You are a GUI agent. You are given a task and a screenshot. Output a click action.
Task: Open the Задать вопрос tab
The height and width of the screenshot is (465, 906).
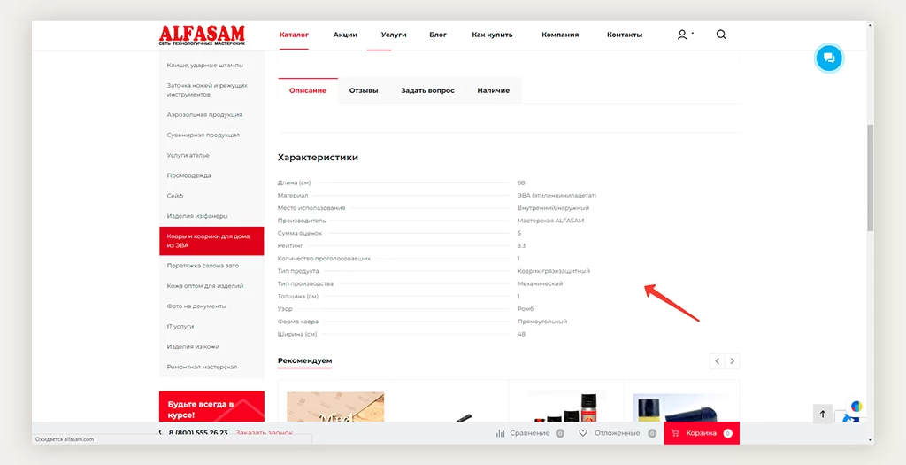tap(427, 90)
